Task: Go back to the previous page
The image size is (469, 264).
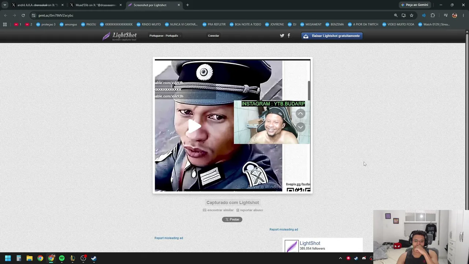Action: (x=5, y=15)
